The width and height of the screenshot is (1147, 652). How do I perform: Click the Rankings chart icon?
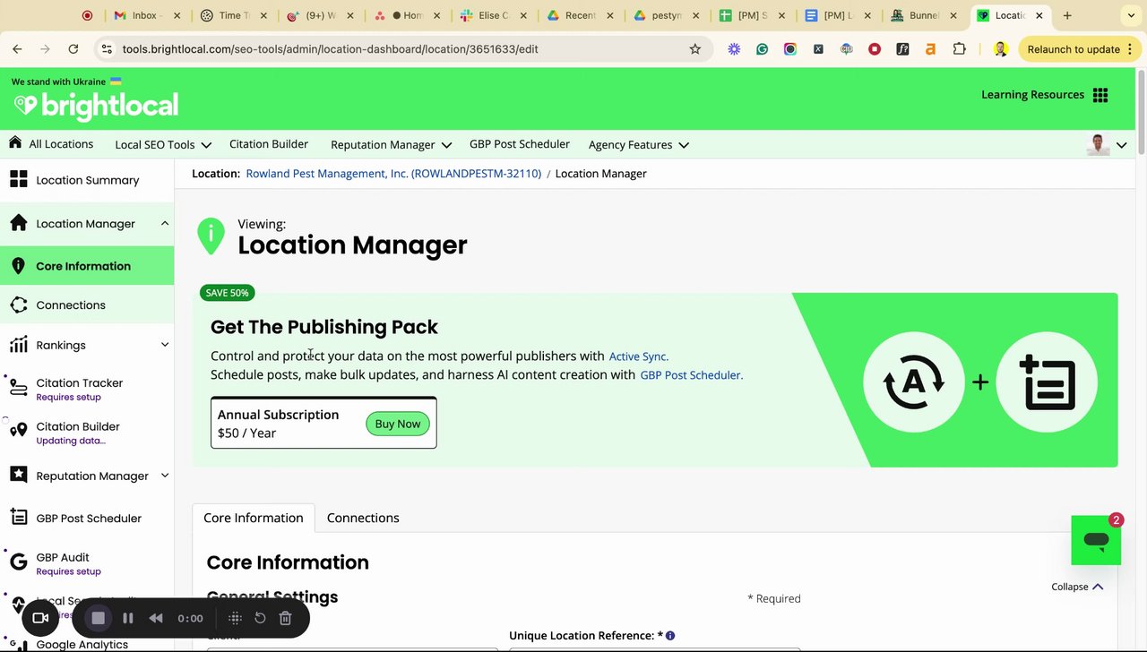[x=18, y=345]
